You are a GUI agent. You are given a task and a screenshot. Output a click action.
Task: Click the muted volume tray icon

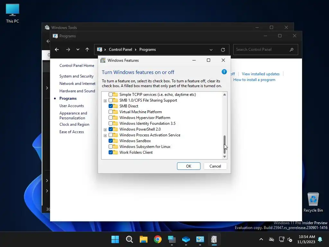[290, 239]
